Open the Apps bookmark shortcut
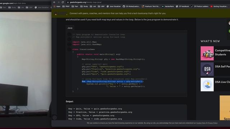The width and height of the screenshot is (230, 129). tap(57, 6)
